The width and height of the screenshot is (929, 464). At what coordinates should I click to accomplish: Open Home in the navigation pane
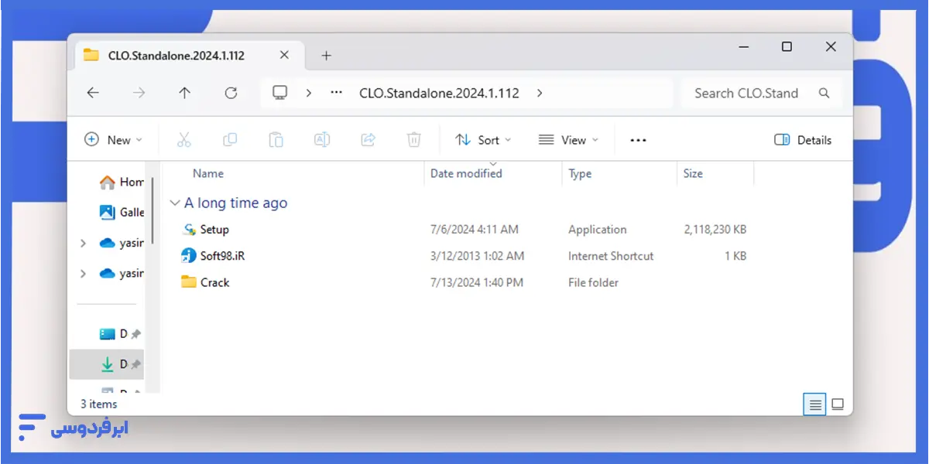tap(122, 183)
